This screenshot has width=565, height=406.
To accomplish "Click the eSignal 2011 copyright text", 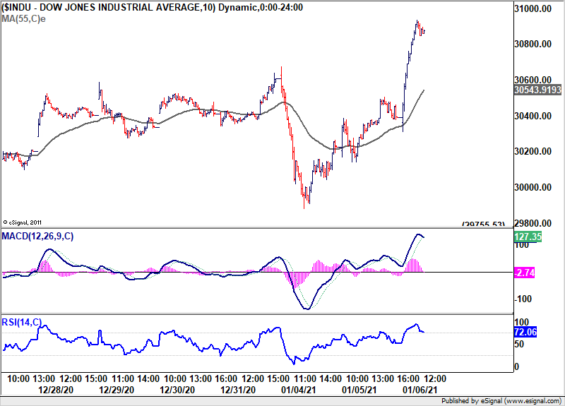I will [23, 222].
